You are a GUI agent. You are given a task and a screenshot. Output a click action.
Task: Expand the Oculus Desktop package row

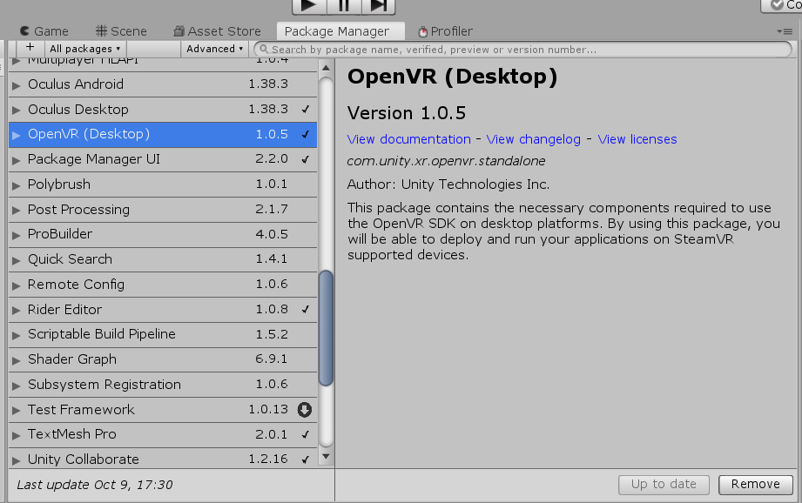point(17,110)
